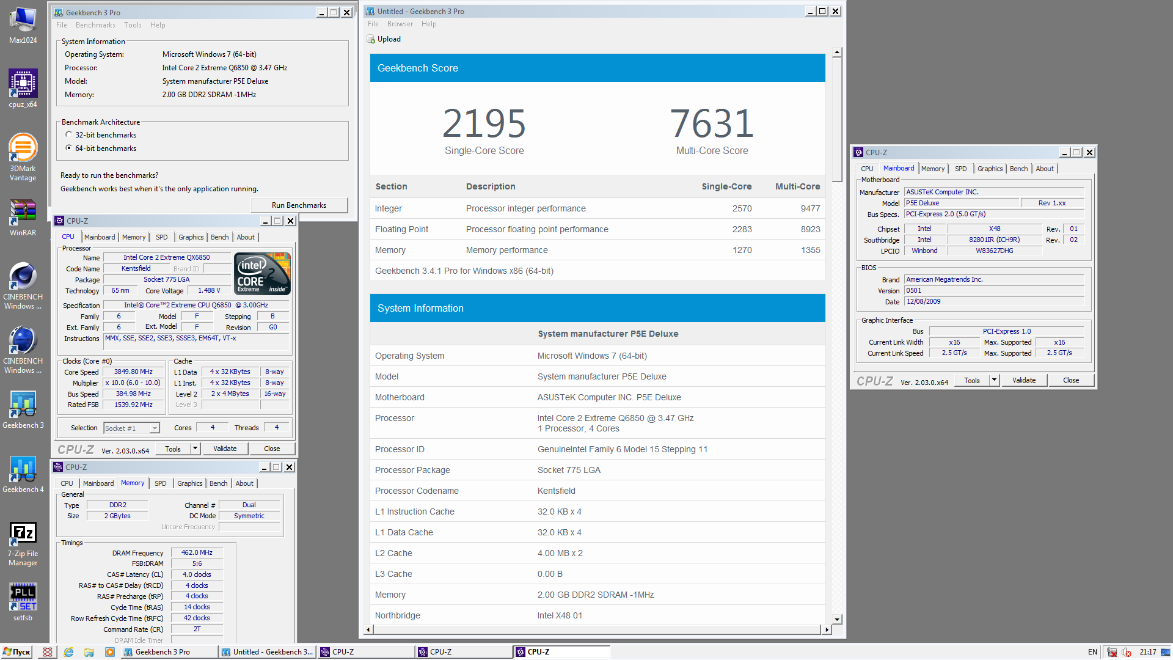
Task: Click the Integer row in results table
Action: tap(597, 208)
